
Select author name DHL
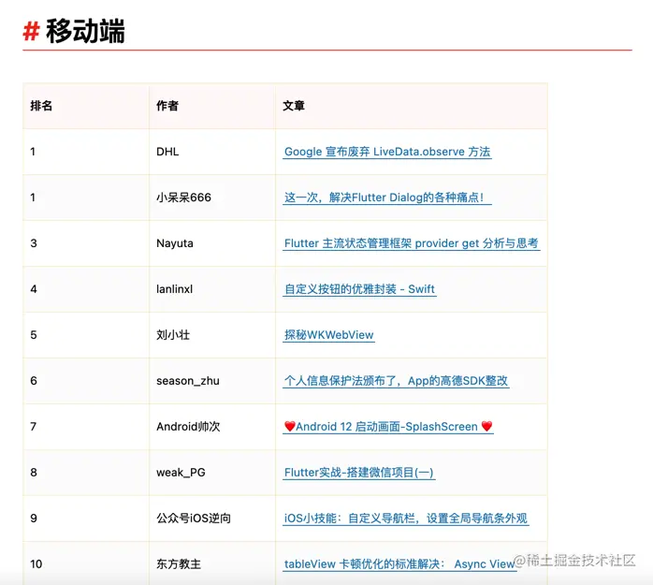(x=167, y=152)
